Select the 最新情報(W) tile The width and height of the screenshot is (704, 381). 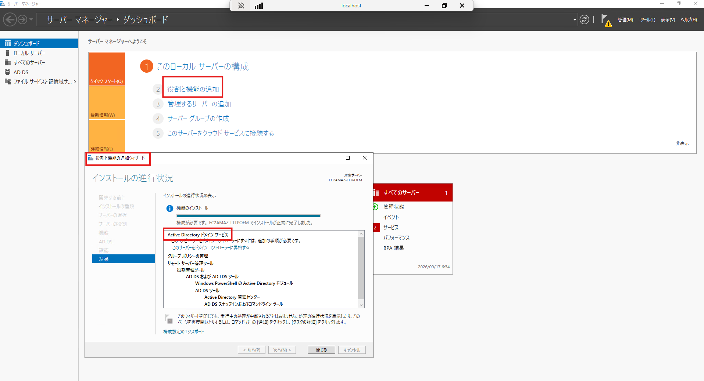[107, 103]
